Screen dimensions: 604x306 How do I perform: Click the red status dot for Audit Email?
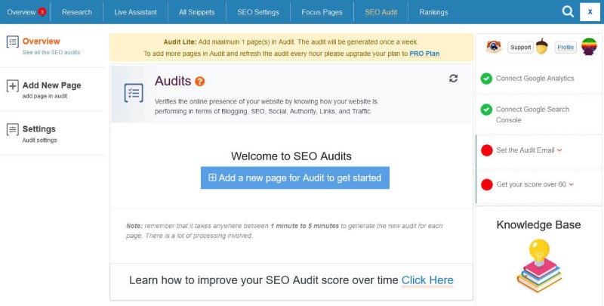coord(487,150)
